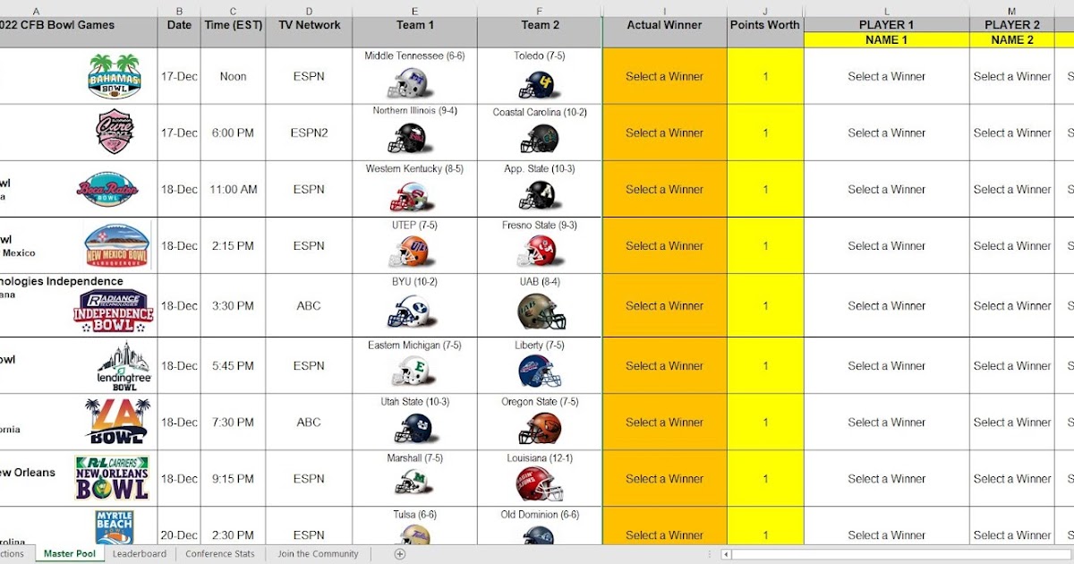Open Player 1 winner dropdown for UTEP game
Viewport: 1074px width, 564px height.
(886, 245)
